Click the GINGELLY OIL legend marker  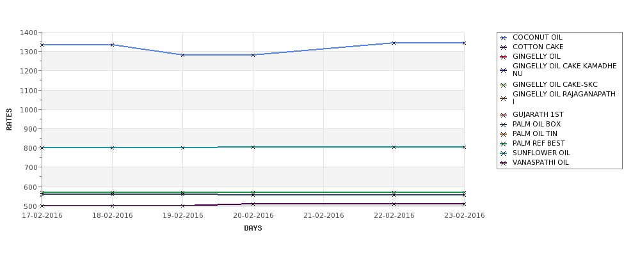(504, 57)
